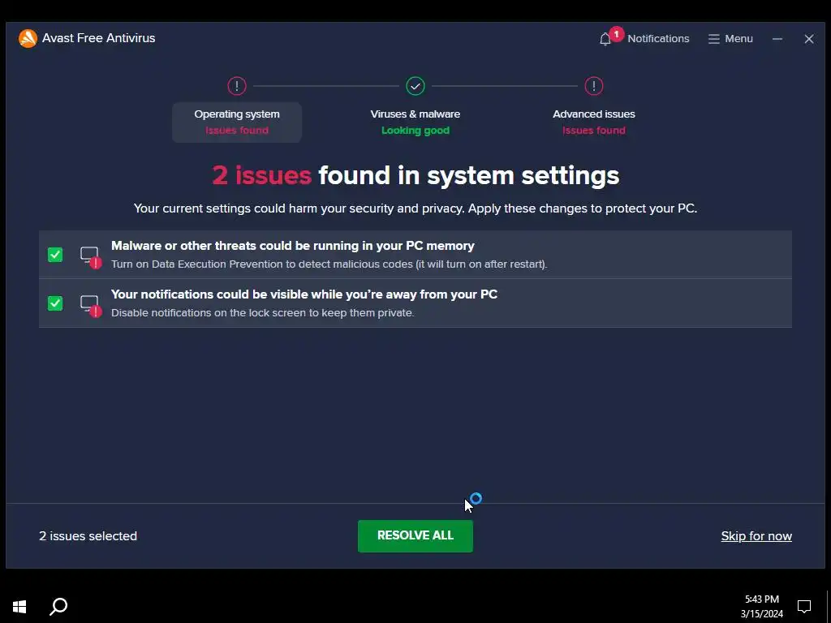Click 'Turn on Data Execution Prevention' description
831x623 pixels.
[x=329, y=264]
